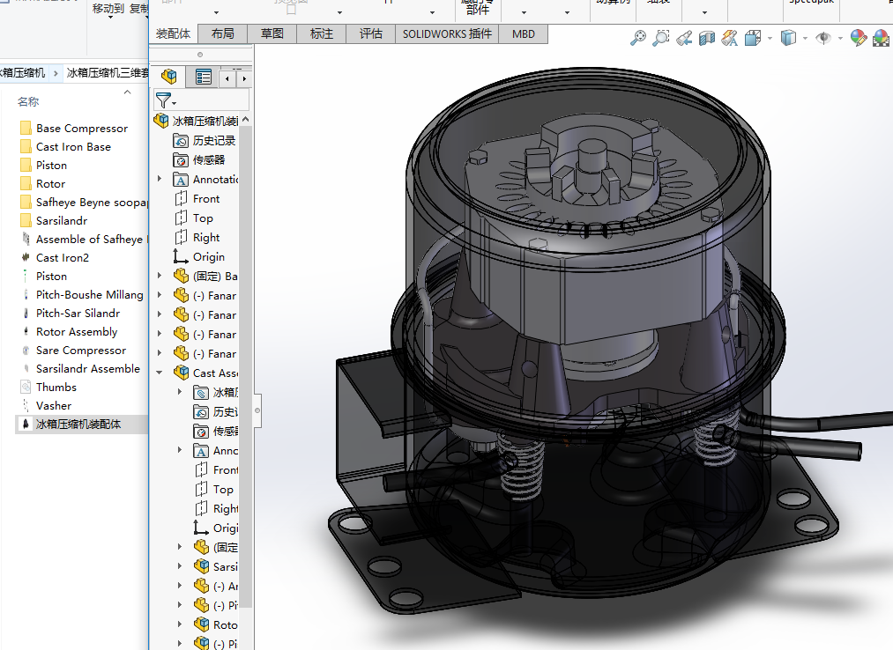The width and height of the screenshot is (893, 650).
Task: Select the MBD tab
Action: [524, 33]
